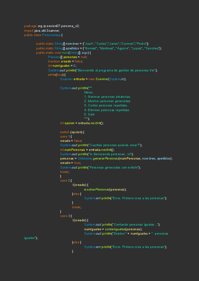The width and height of the screenshot is (199, 281).
Task: Click the 'Persona[] personas = null' line
Action: click(67, 57)
